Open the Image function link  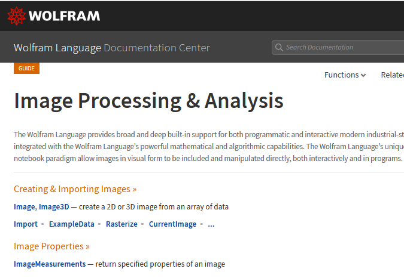(25, 207)
